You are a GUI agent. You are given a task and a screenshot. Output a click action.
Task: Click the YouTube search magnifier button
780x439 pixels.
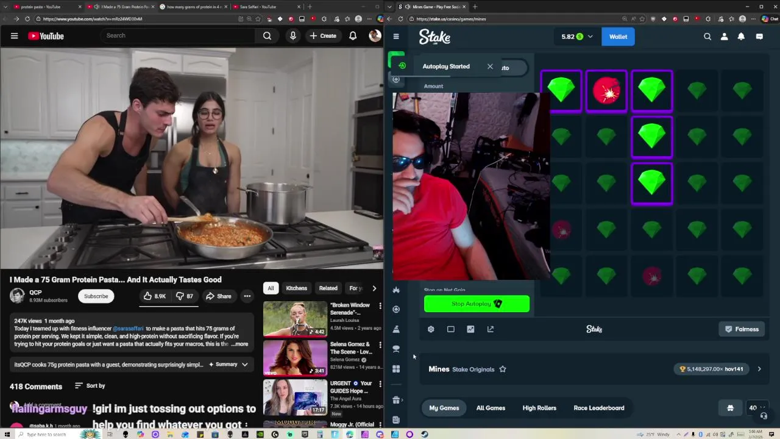point(267,36)
